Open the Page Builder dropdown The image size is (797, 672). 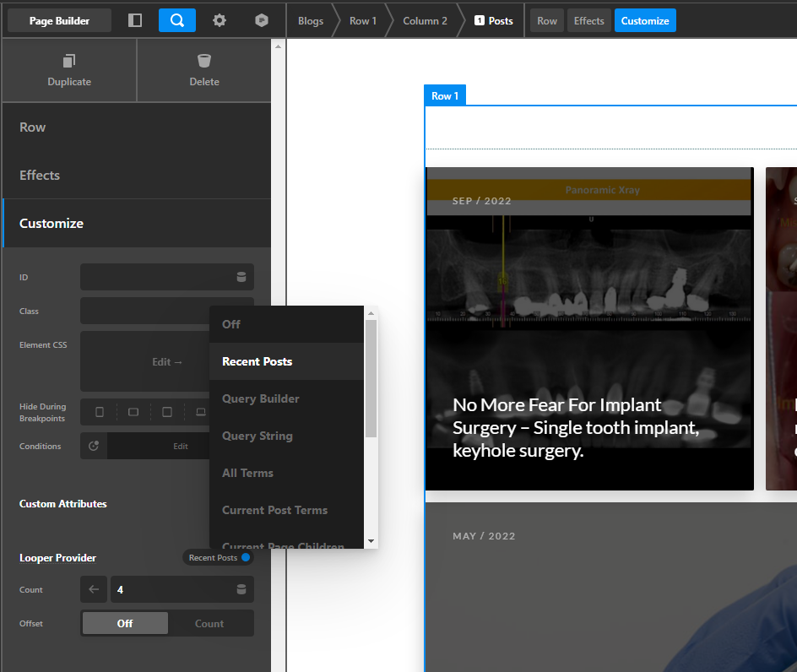pos(59,20)
